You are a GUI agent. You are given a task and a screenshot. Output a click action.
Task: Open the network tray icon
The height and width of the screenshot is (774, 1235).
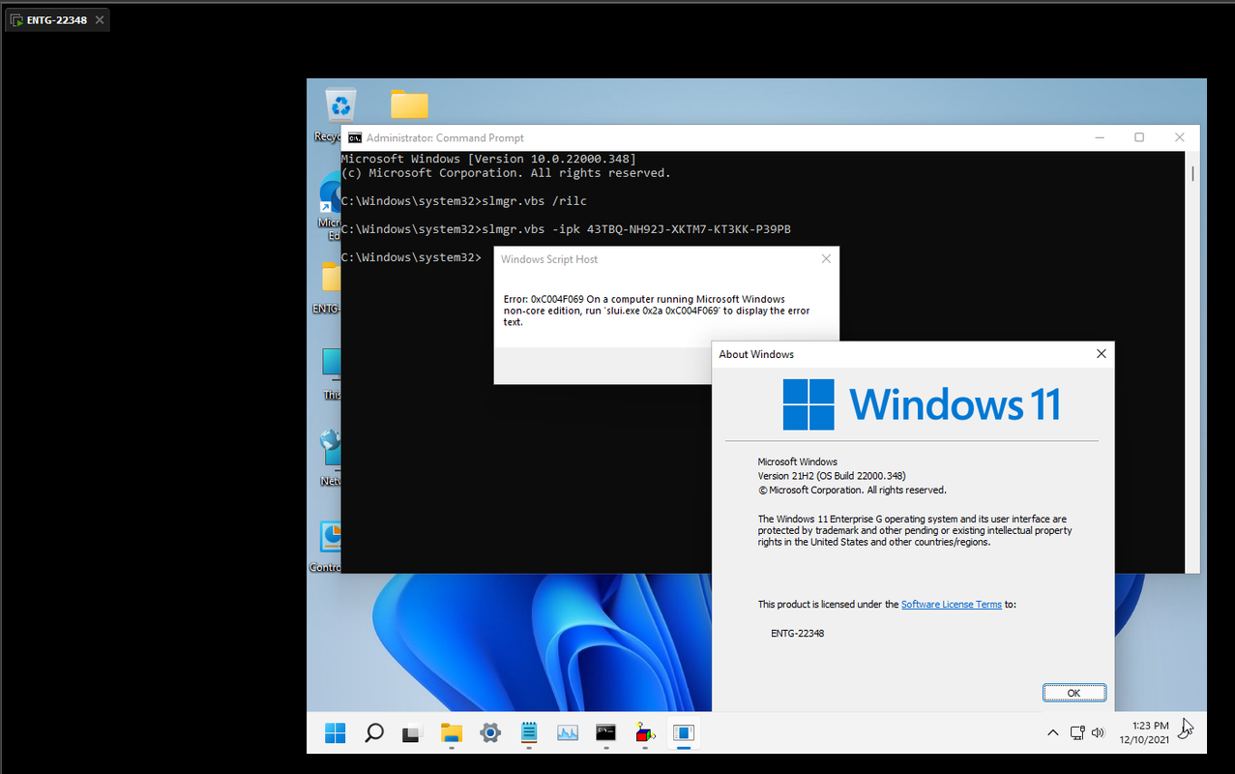pyautogui.click(x=1077, y=733)
